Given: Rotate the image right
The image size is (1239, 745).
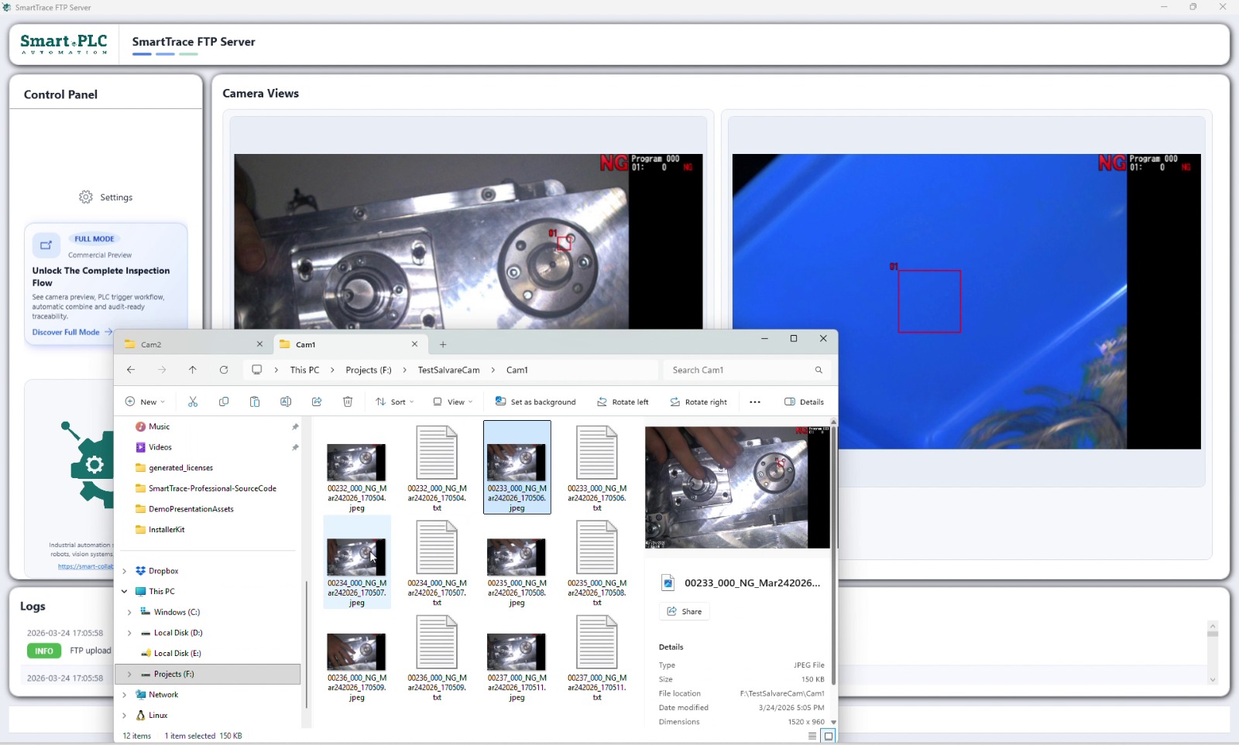Looking at the screenshot, I should [x=698, y=402].
